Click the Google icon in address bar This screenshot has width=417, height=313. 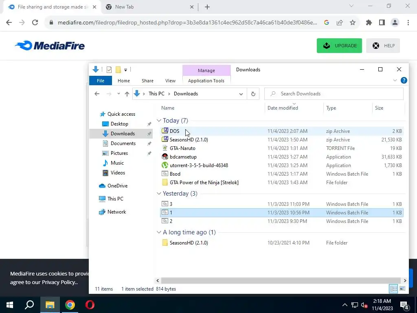[327, 23]
